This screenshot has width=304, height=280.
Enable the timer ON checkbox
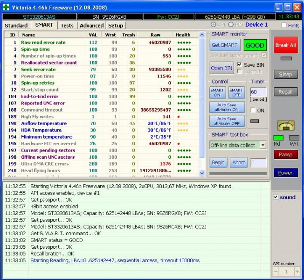[x=253, y=110]
